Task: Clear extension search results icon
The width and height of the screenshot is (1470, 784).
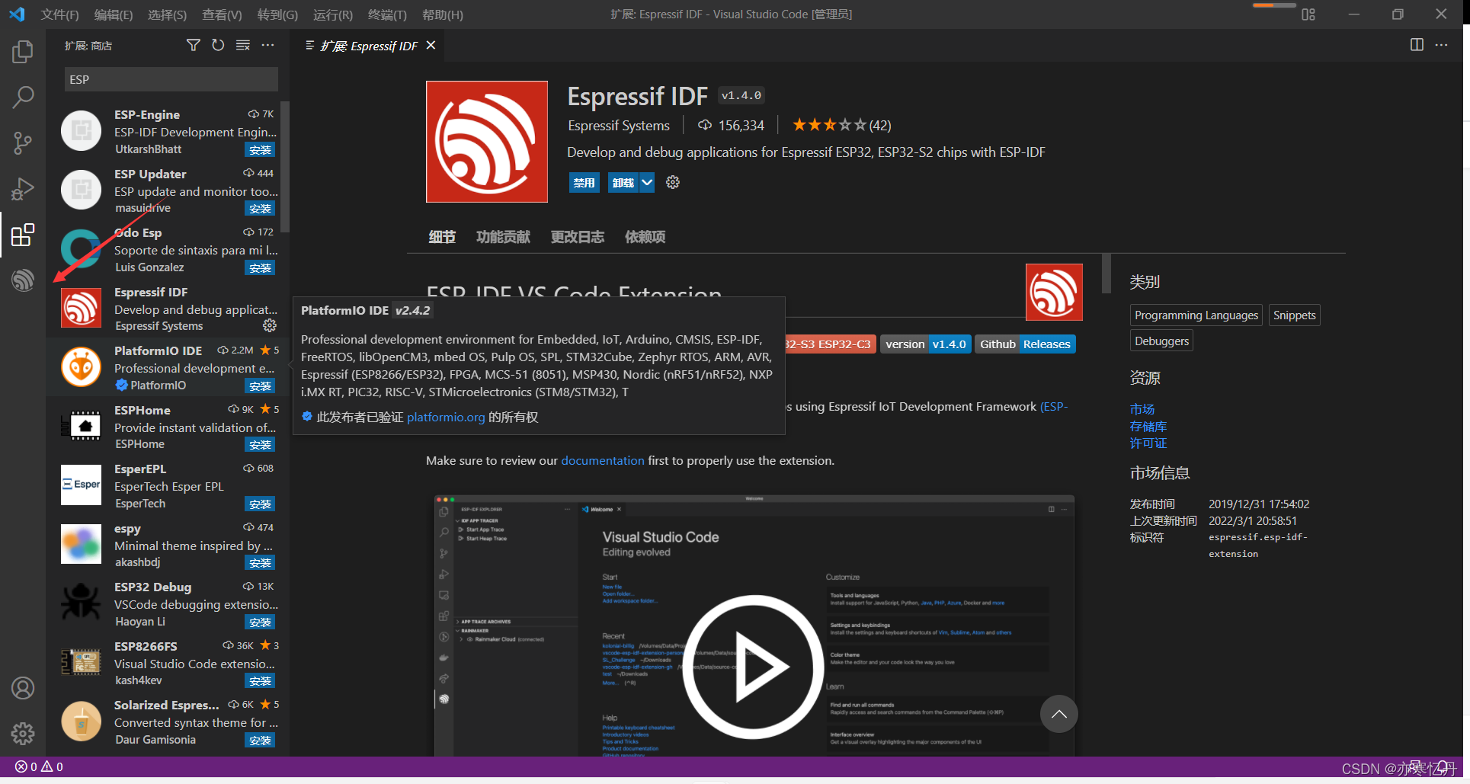Action: tap(243, 46)
